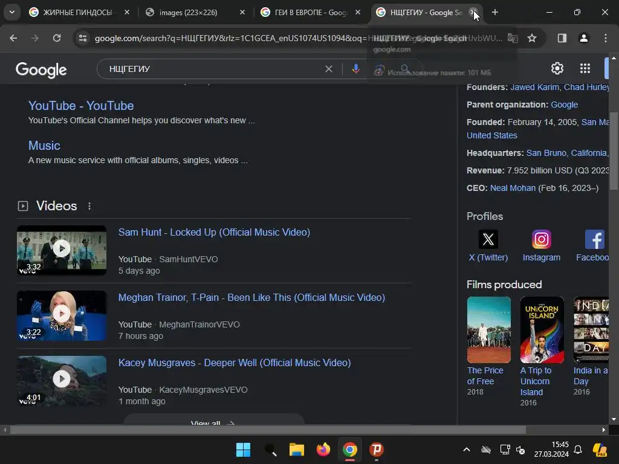The height and width of the screenshot is (464, 619).
Task: Open a new browser tab
Action: coord(494,13)
